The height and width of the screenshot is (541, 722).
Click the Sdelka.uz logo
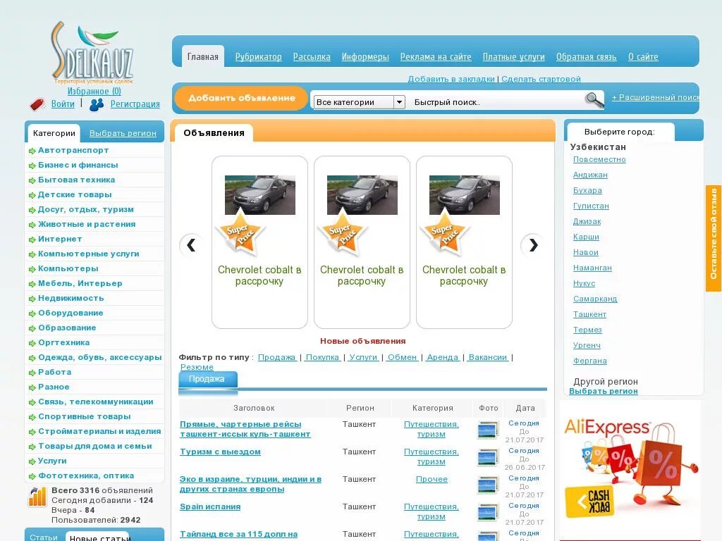[93, 53]
